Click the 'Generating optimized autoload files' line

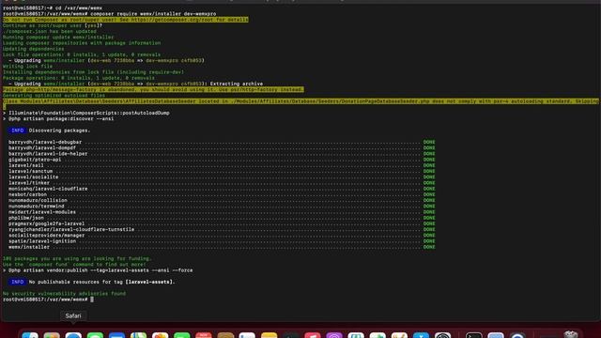click(54, 96)
